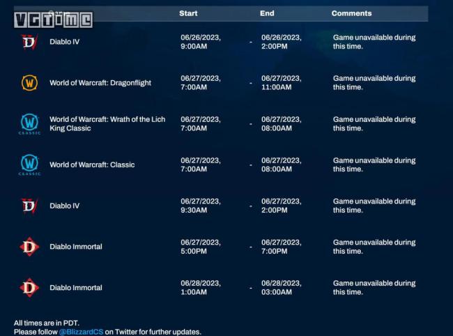This screenshot has height=336, width=453.
Task: Click the comment in the 5:00PM Diablo Immortal row
Action: point(374,247)
